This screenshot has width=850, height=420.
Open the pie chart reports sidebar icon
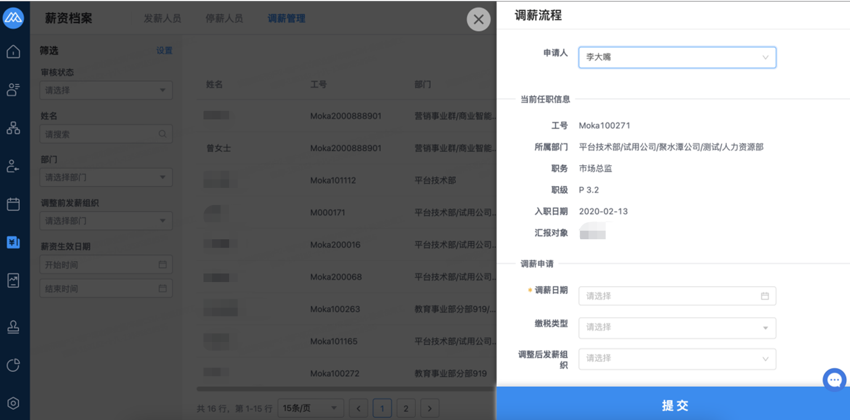(13, 365)
